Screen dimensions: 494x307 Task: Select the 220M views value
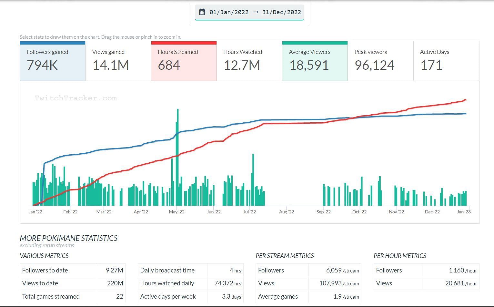[115, 283]
